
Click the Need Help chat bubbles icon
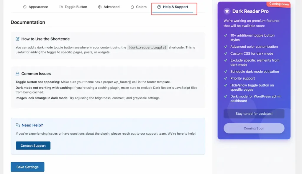tap(18, 125)
